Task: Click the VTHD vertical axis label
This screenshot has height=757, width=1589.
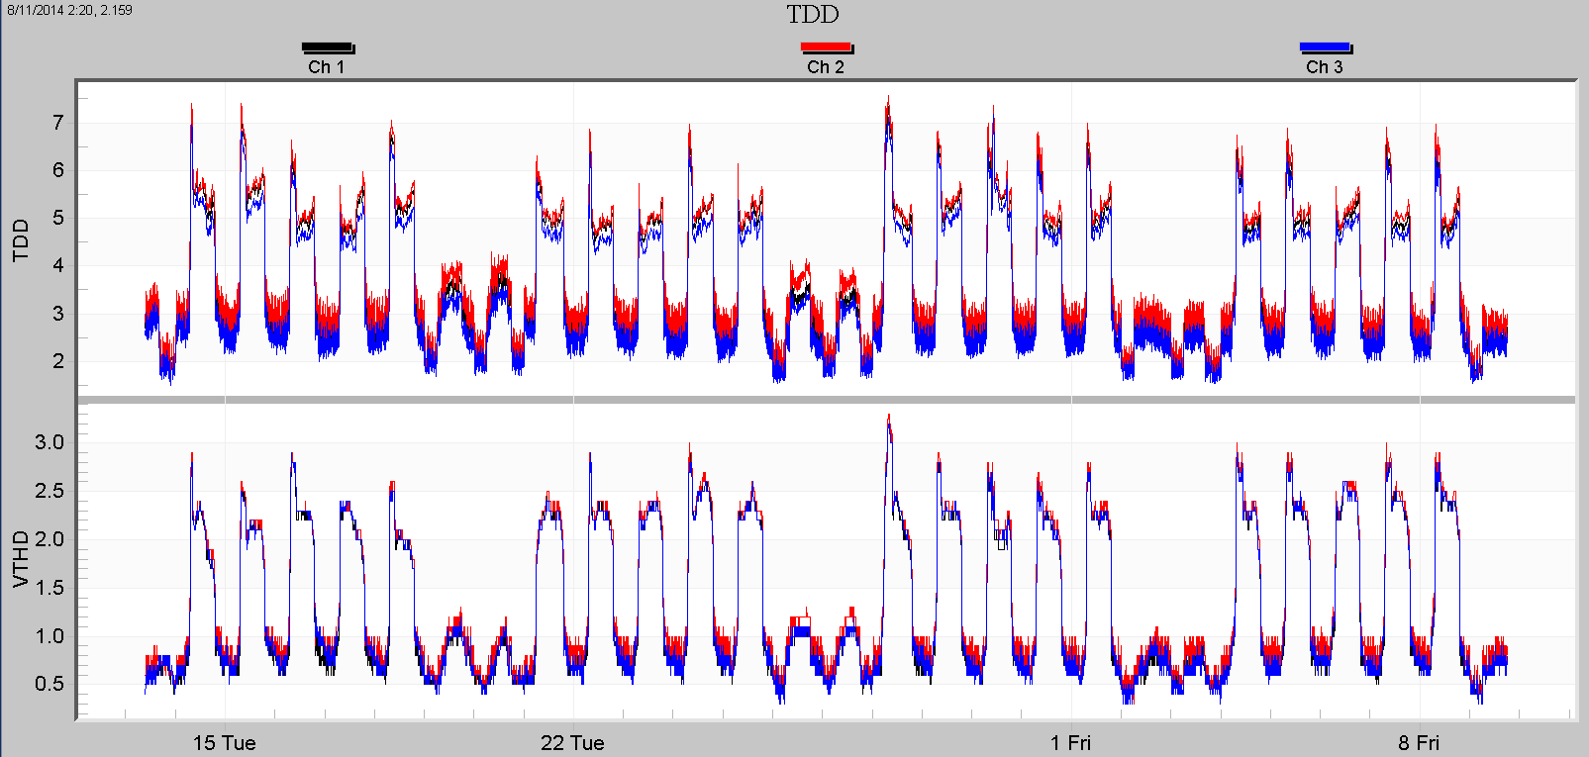Action: point(21,560)
